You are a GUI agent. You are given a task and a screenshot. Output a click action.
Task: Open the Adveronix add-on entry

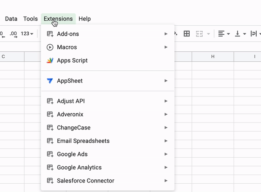click(107, 114)
